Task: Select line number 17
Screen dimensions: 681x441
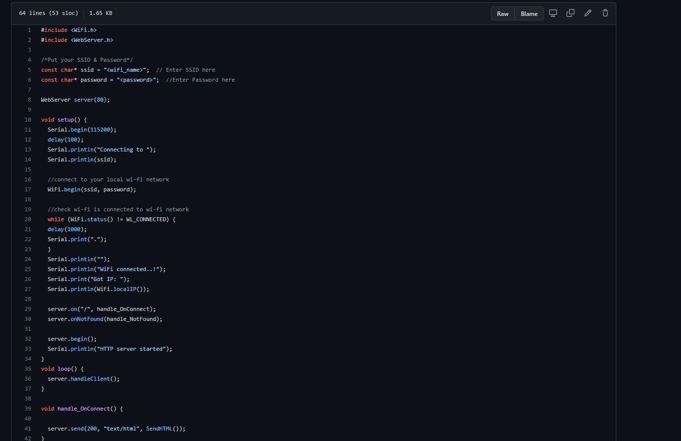Action: (28, 189)
